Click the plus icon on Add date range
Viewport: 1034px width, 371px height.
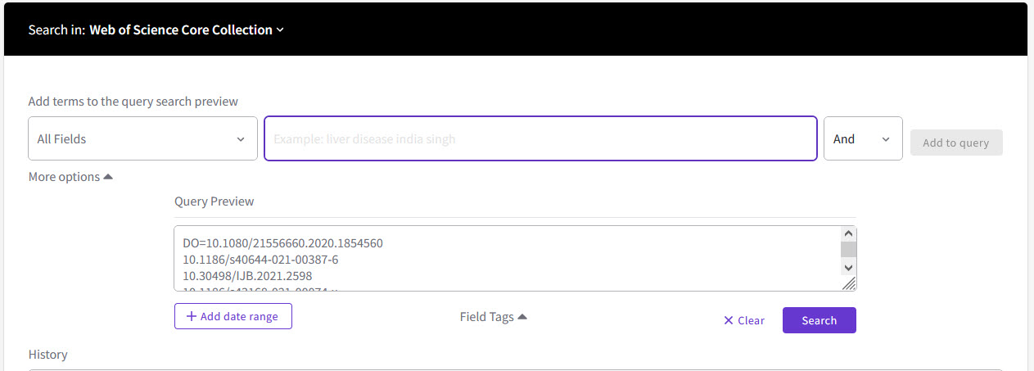point(192,316)
